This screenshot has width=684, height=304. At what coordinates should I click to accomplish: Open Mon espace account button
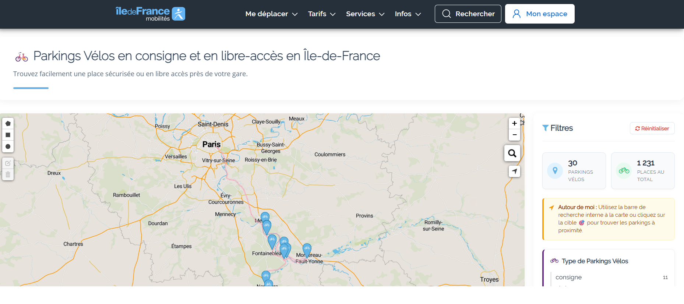pyautogui.click(x=540, y=14)
